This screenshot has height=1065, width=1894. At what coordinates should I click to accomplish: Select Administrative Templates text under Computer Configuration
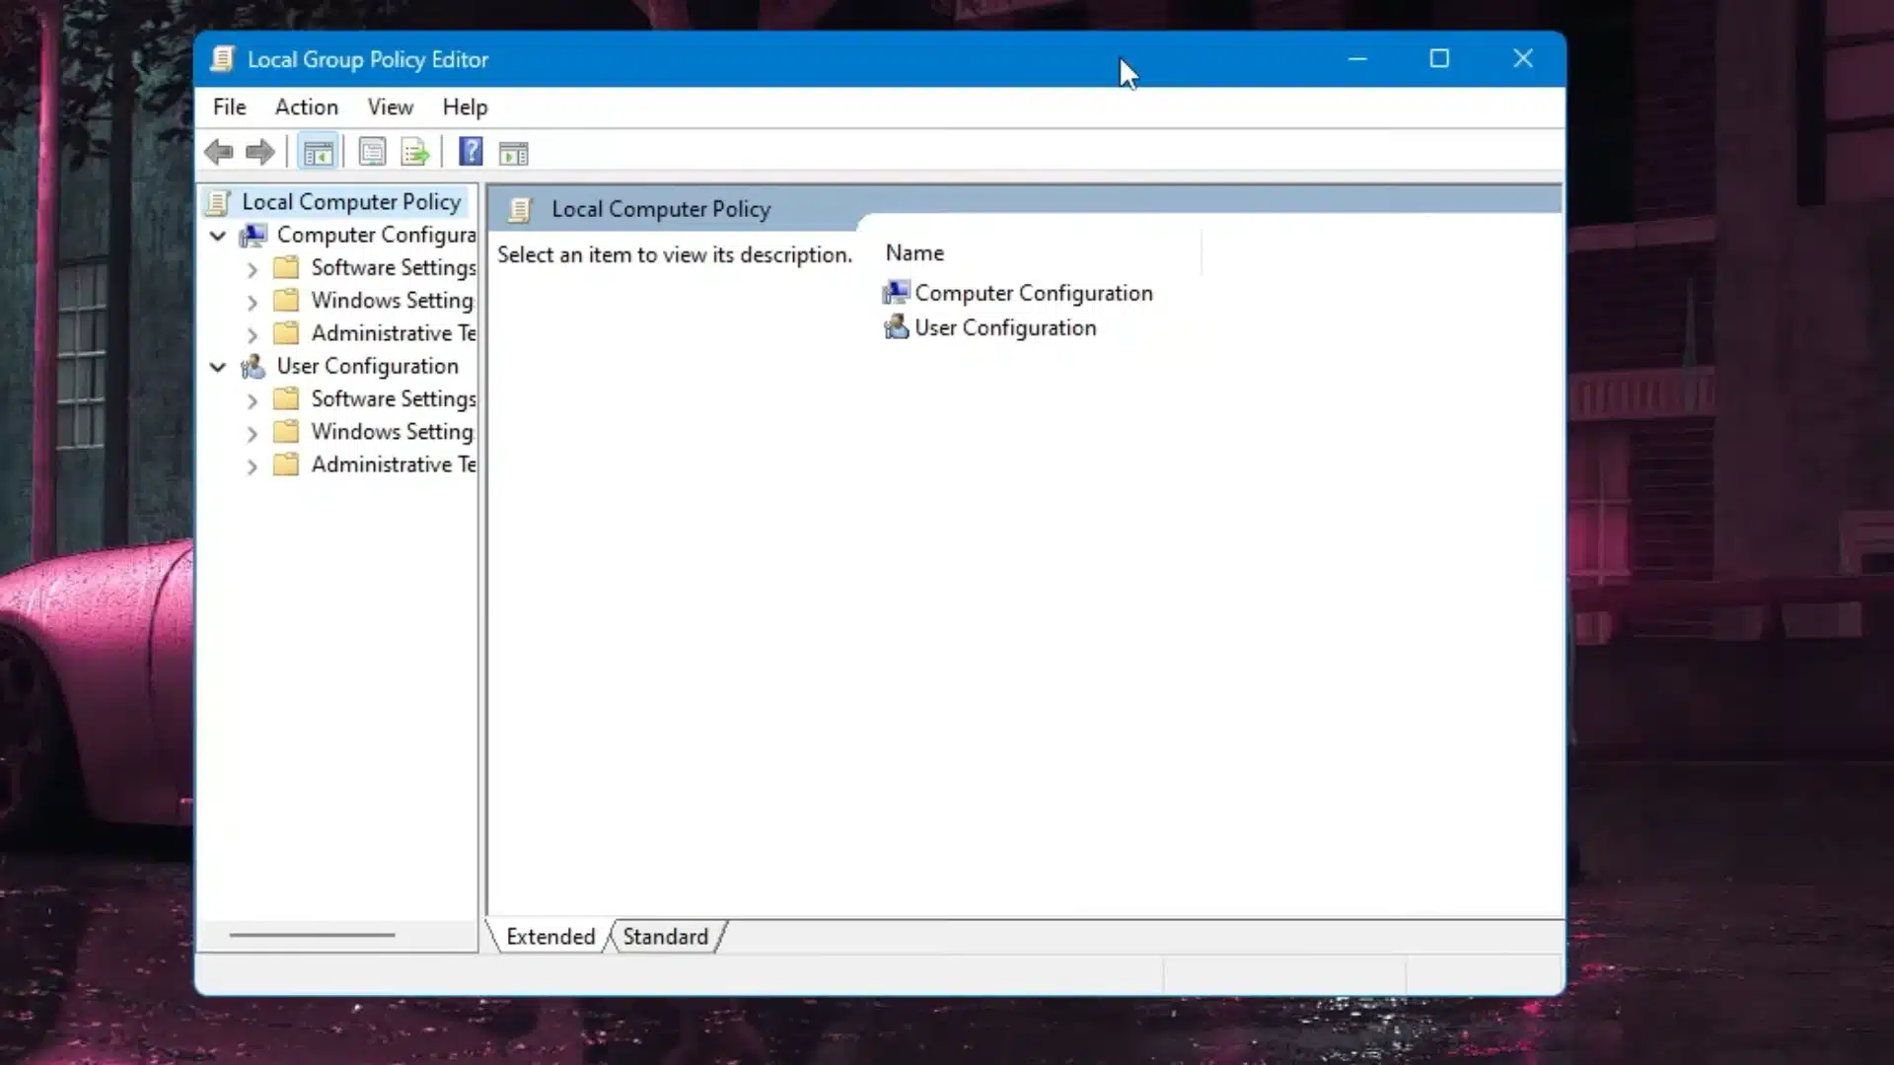394,333
